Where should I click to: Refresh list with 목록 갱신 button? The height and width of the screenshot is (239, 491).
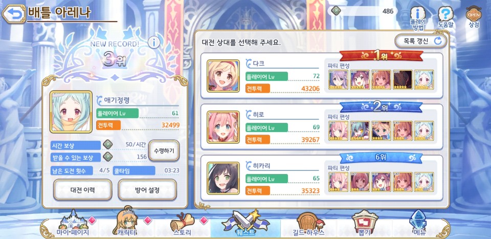pyautogui.click(x=420, y=41)
